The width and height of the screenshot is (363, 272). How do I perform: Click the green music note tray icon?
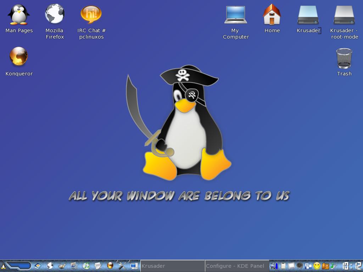click(333, 266)
